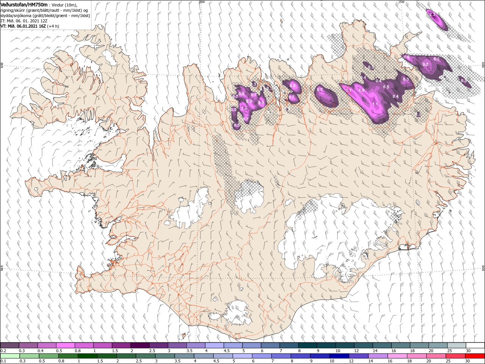This screenshot has height=364, width=485.
Task: Select the lower legend swatch between 0.5 and 0.8
Action: coord(49,356)
